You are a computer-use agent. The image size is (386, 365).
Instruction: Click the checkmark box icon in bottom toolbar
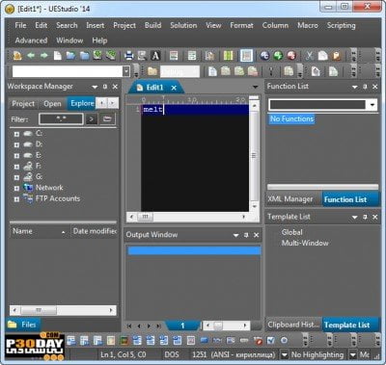pyautogui.click(x=271, y=340)
